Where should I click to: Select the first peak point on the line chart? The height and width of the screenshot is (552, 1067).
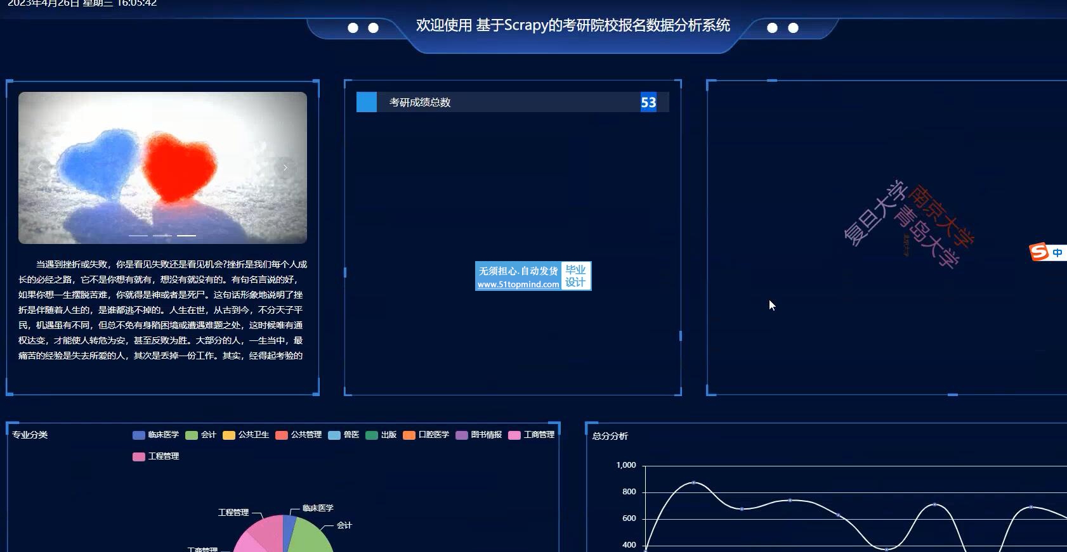693,483
